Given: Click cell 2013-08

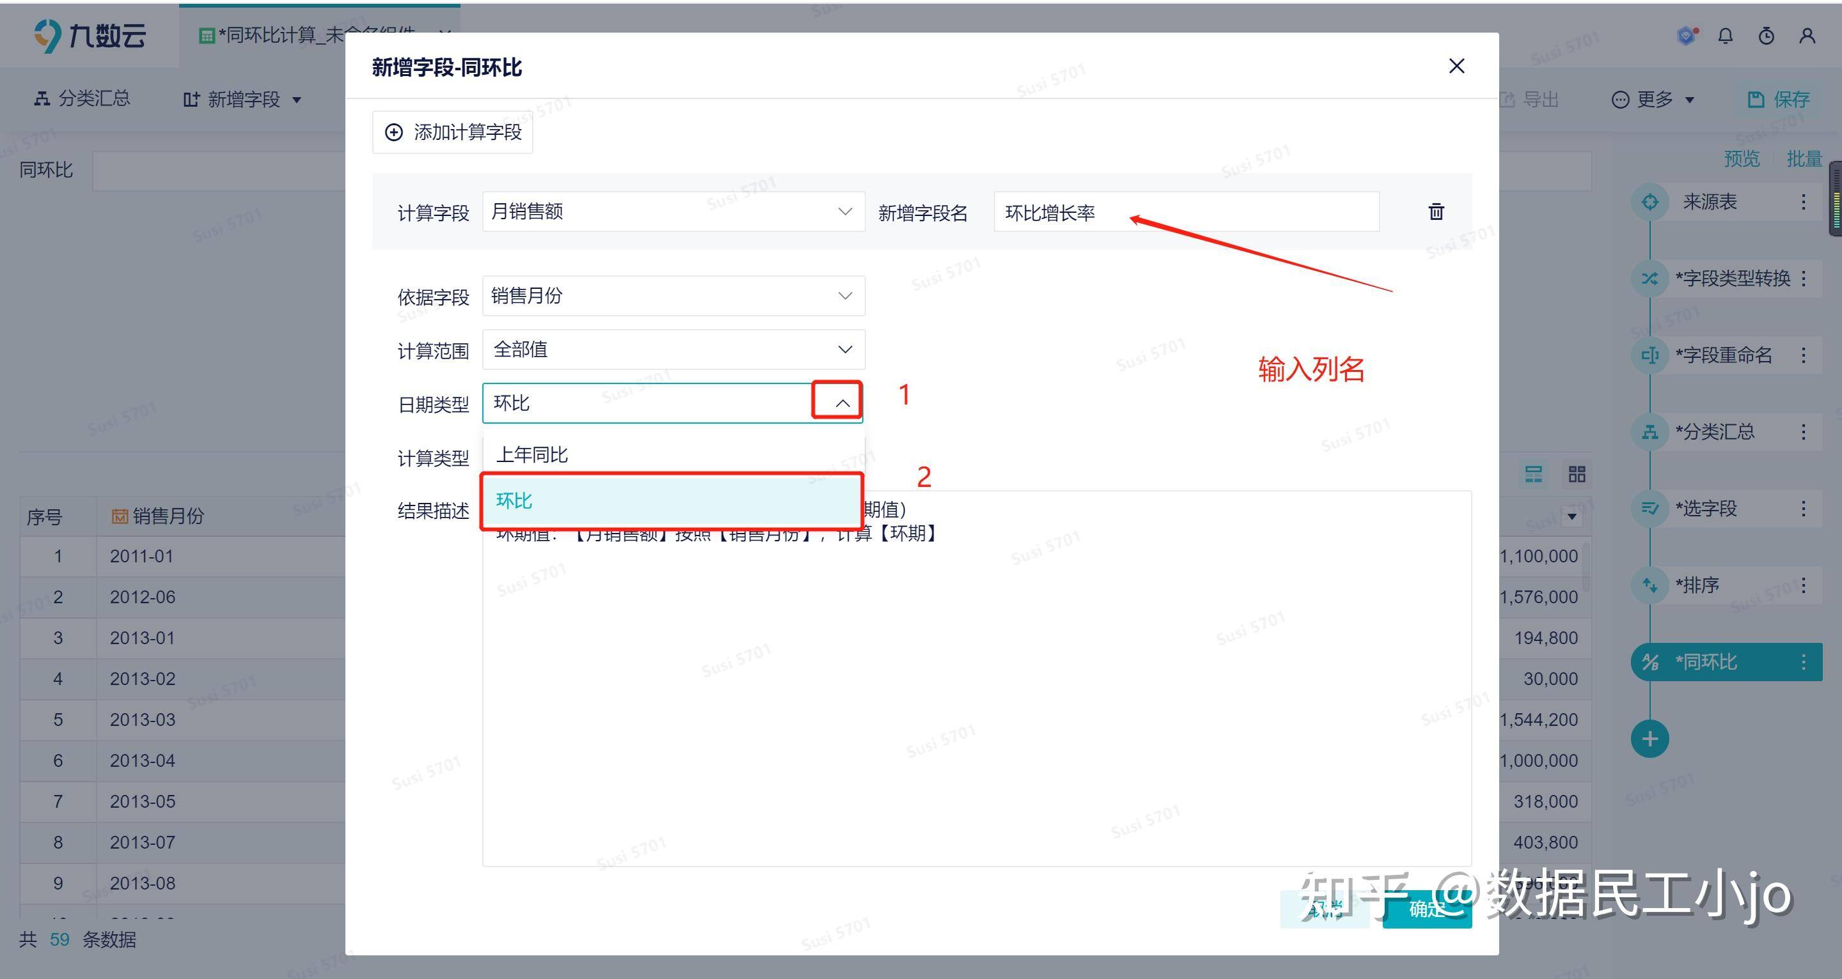Looking at the screenshot, I should (x=142, y=883).
